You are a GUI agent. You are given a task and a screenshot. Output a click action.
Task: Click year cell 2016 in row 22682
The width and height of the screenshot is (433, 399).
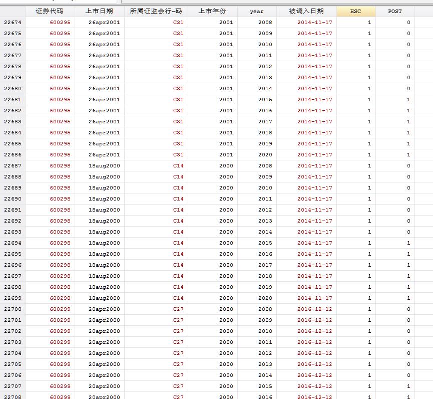[257, 111]
